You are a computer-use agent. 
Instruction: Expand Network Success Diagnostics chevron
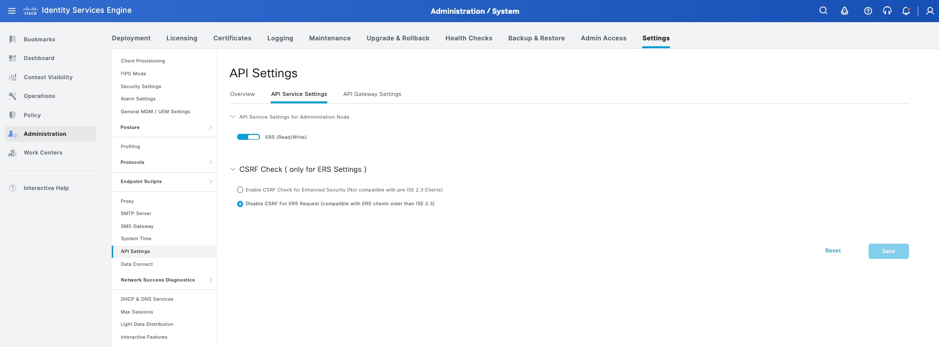pyautogui.click(x=211, y=280)
